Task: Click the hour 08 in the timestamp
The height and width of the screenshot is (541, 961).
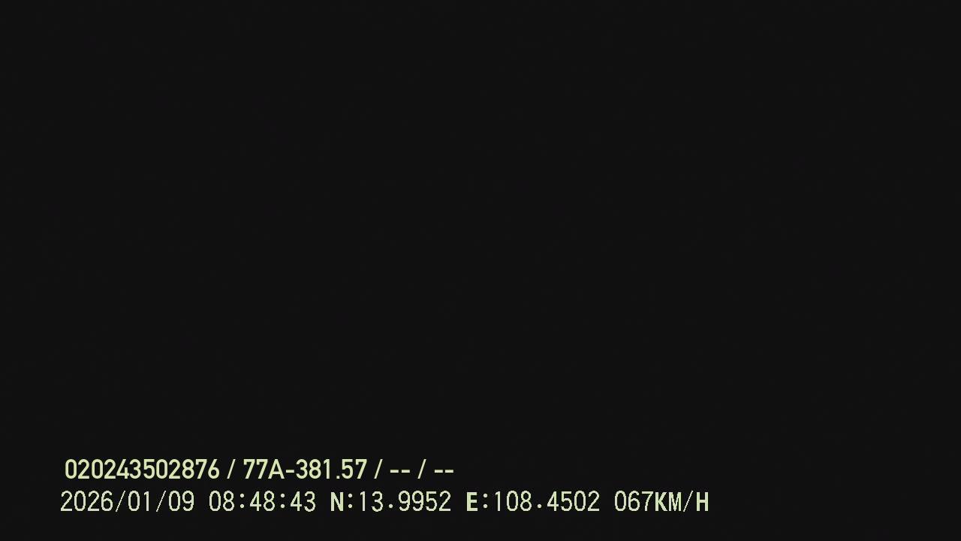Action: (x=221, y=502)
